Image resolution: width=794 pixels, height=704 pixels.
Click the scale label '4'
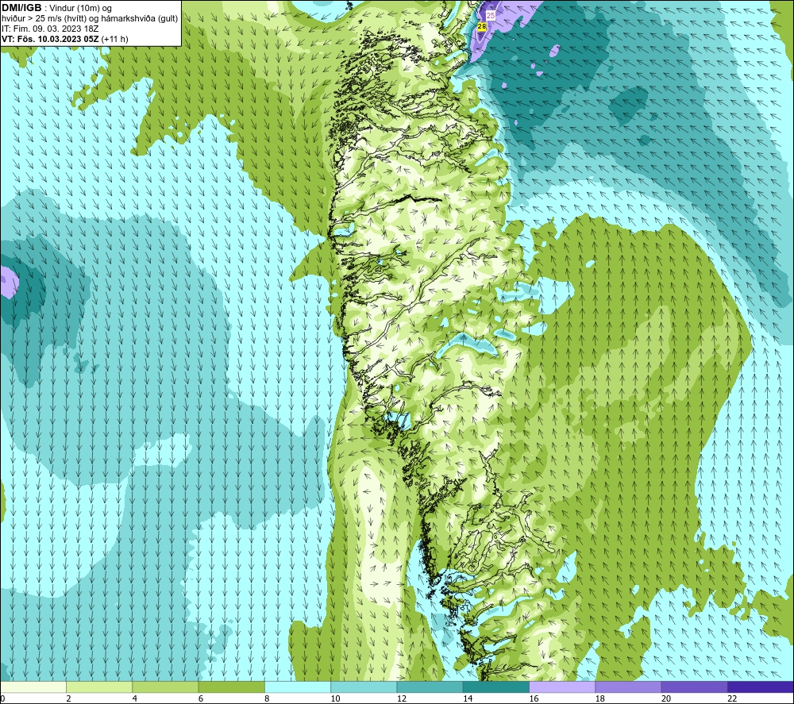(x=135, y=698)
